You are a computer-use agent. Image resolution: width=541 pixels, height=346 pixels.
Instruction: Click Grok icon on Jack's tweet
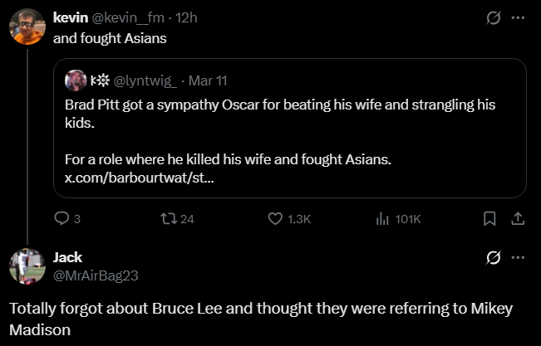(x=494, y=257)
